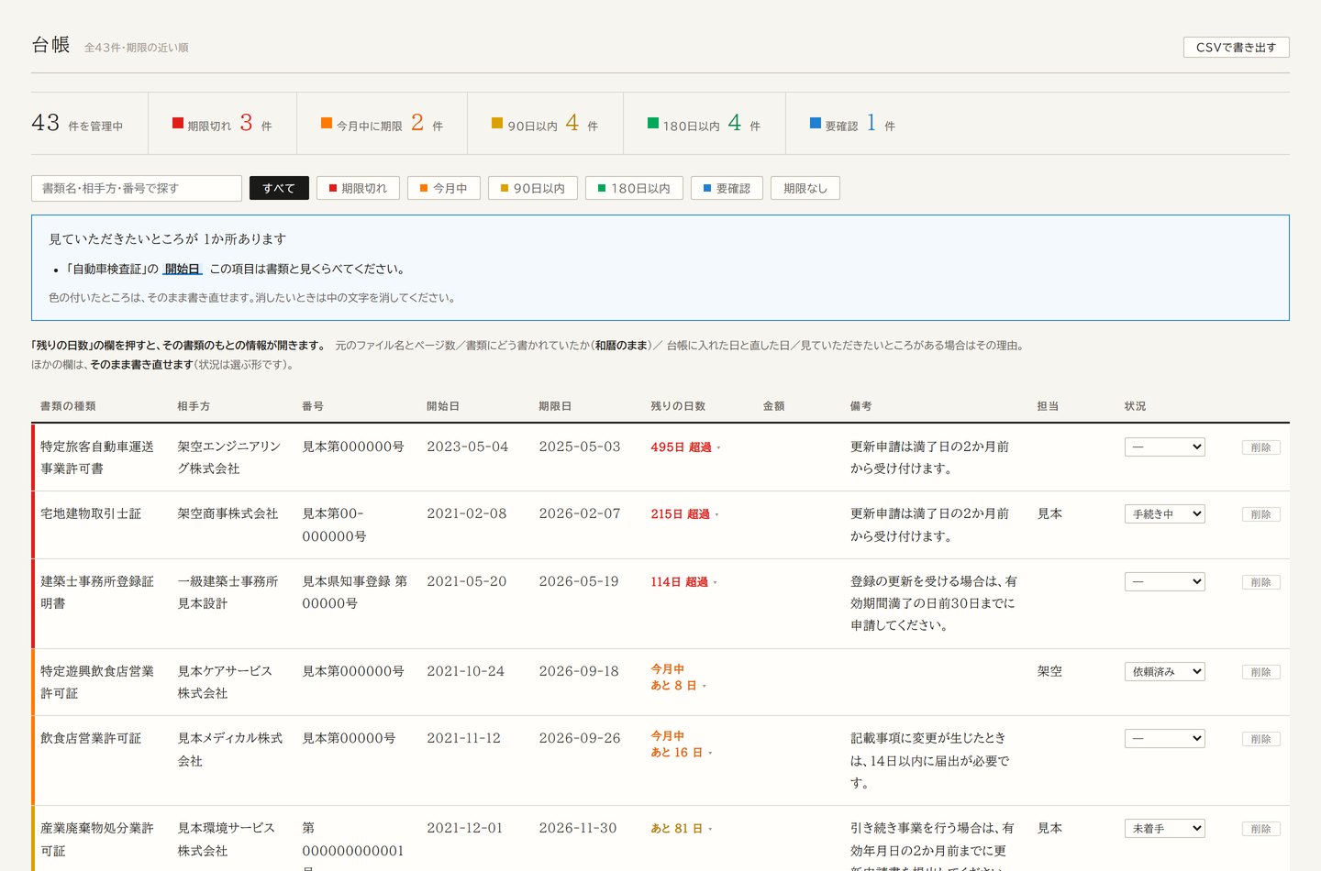Screen dimensions: 1321x871
Task: Delete the 産業廃棄物処分業許可証 row
Action: (1261, 829)
